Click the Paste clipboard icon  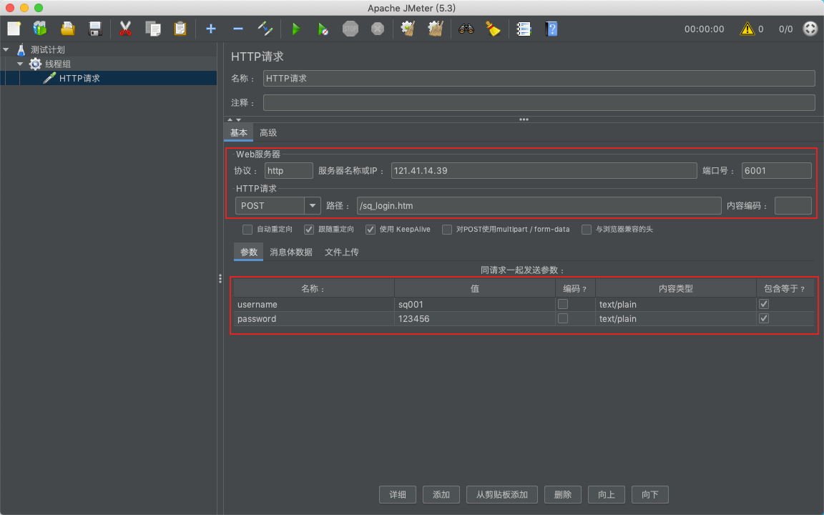point(180,29)
